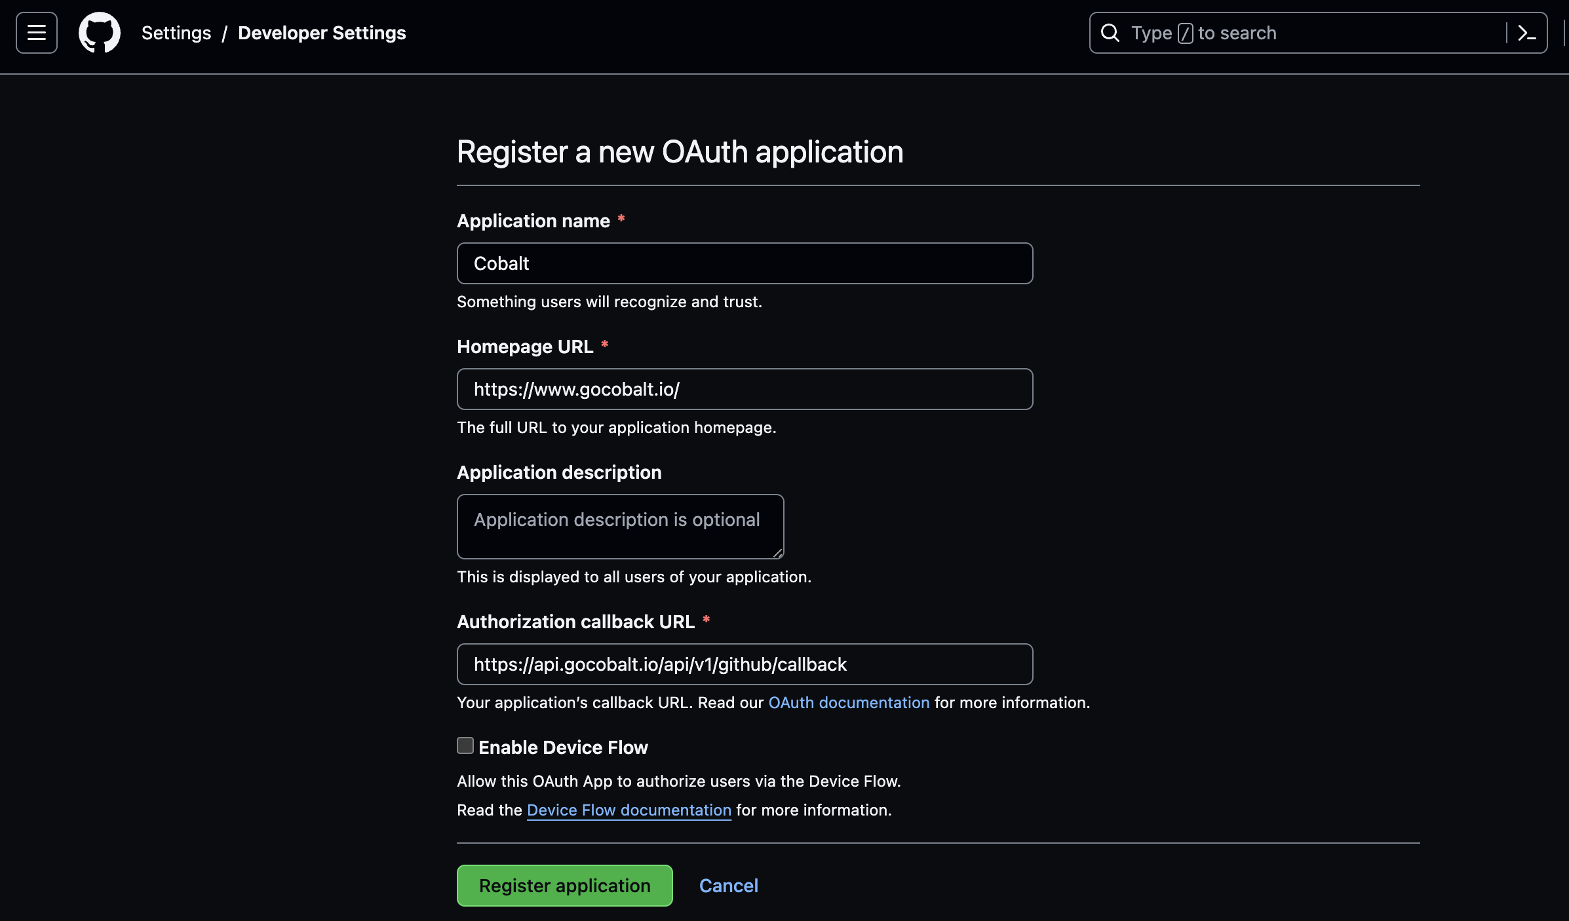Viewport: 1569px width, 921px height.
Task: Open the command palette icon beside search
Action: pyautogui.click(x=1527, y=33)
